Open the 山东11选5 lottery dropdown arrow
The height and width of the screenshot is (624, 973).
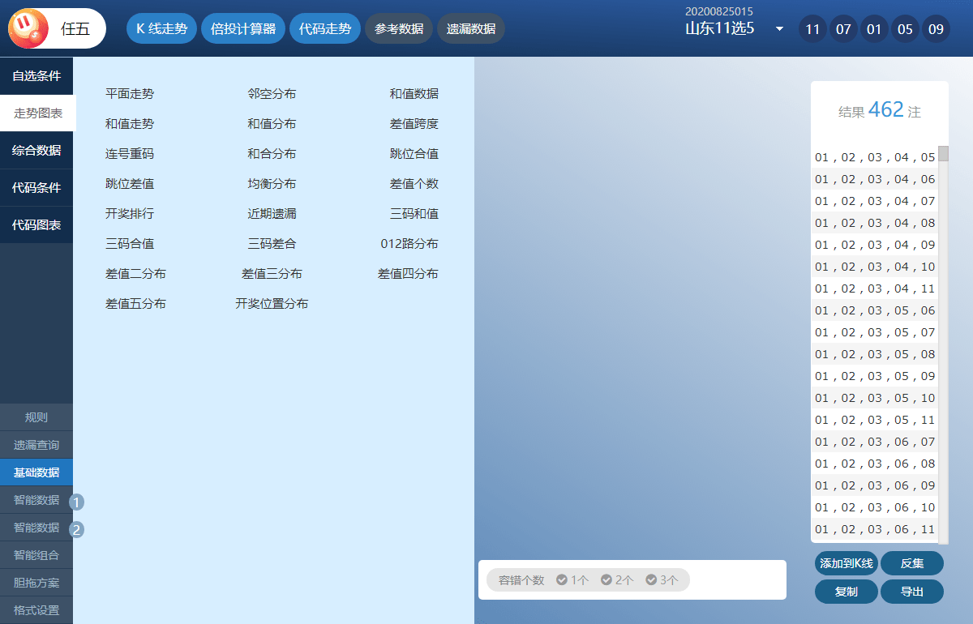pyautogui.click(x=779, y=29)
